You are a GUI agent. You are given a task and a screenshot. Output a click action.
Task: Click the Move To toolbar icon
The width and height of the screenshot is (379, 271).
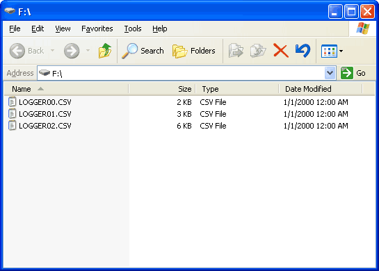[236, 51]
